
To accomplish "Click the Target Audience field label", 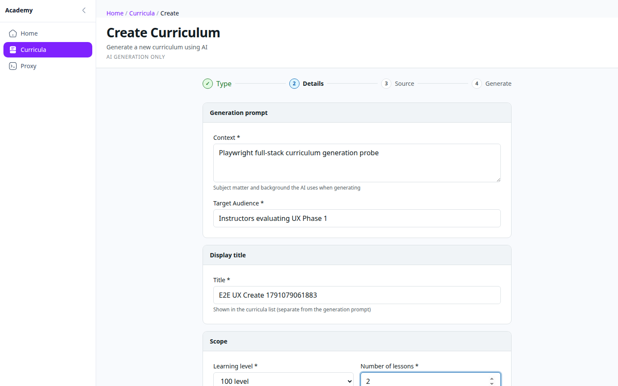I will (x=238, y=203).
